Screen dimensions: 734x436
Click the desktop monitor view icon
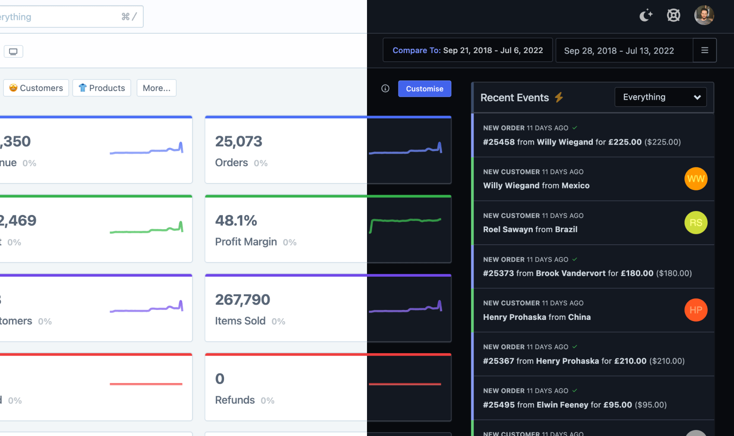click(x=13, y=52)
